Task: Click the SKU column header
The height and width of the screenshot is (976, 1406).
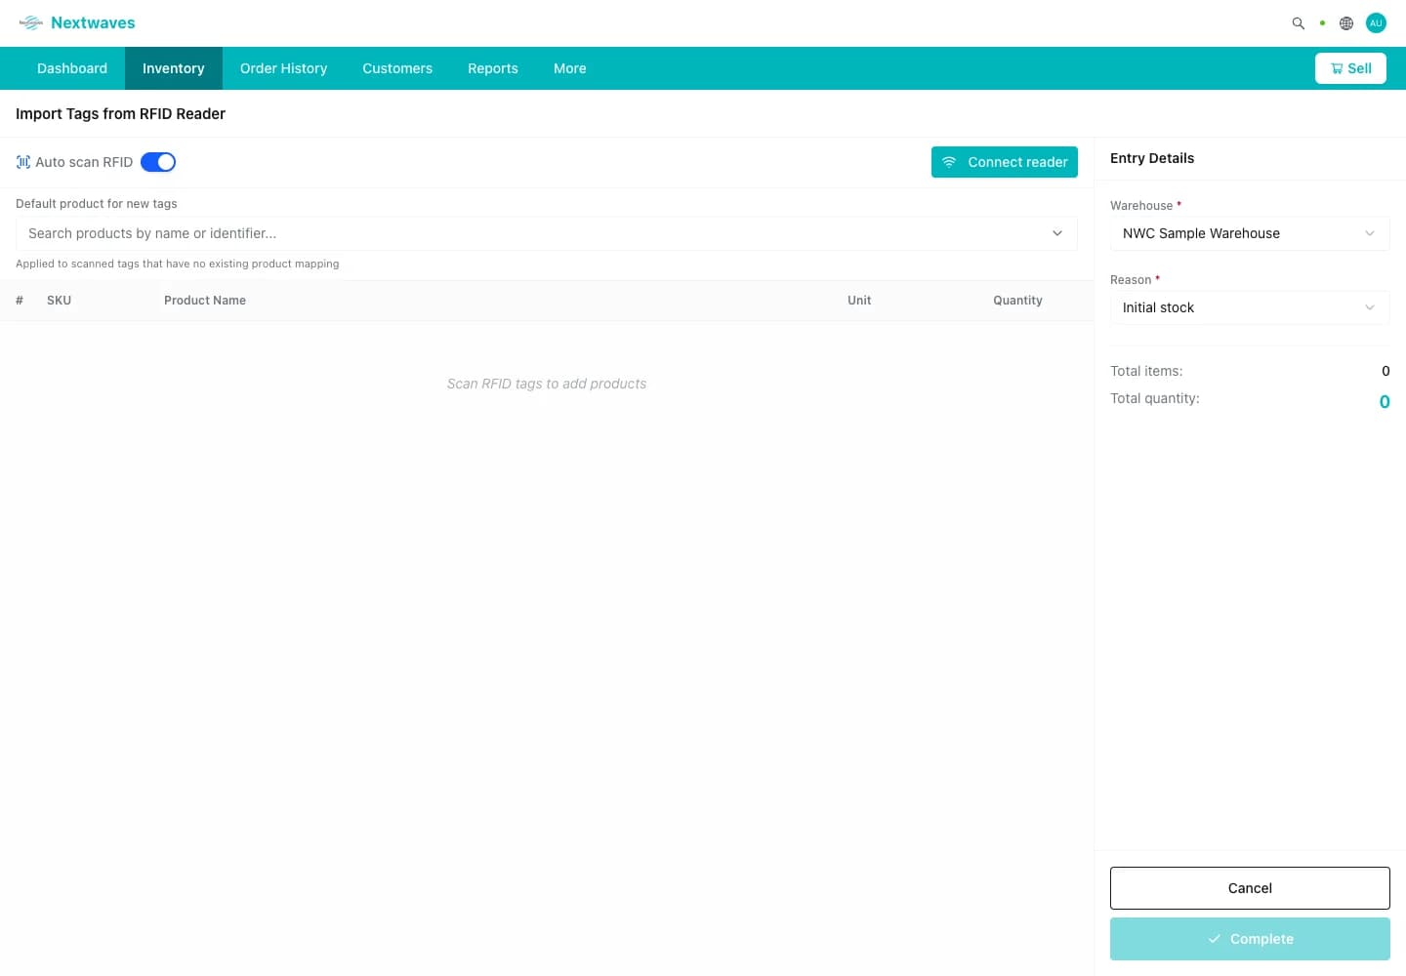Action: click(x=59, y=301)
